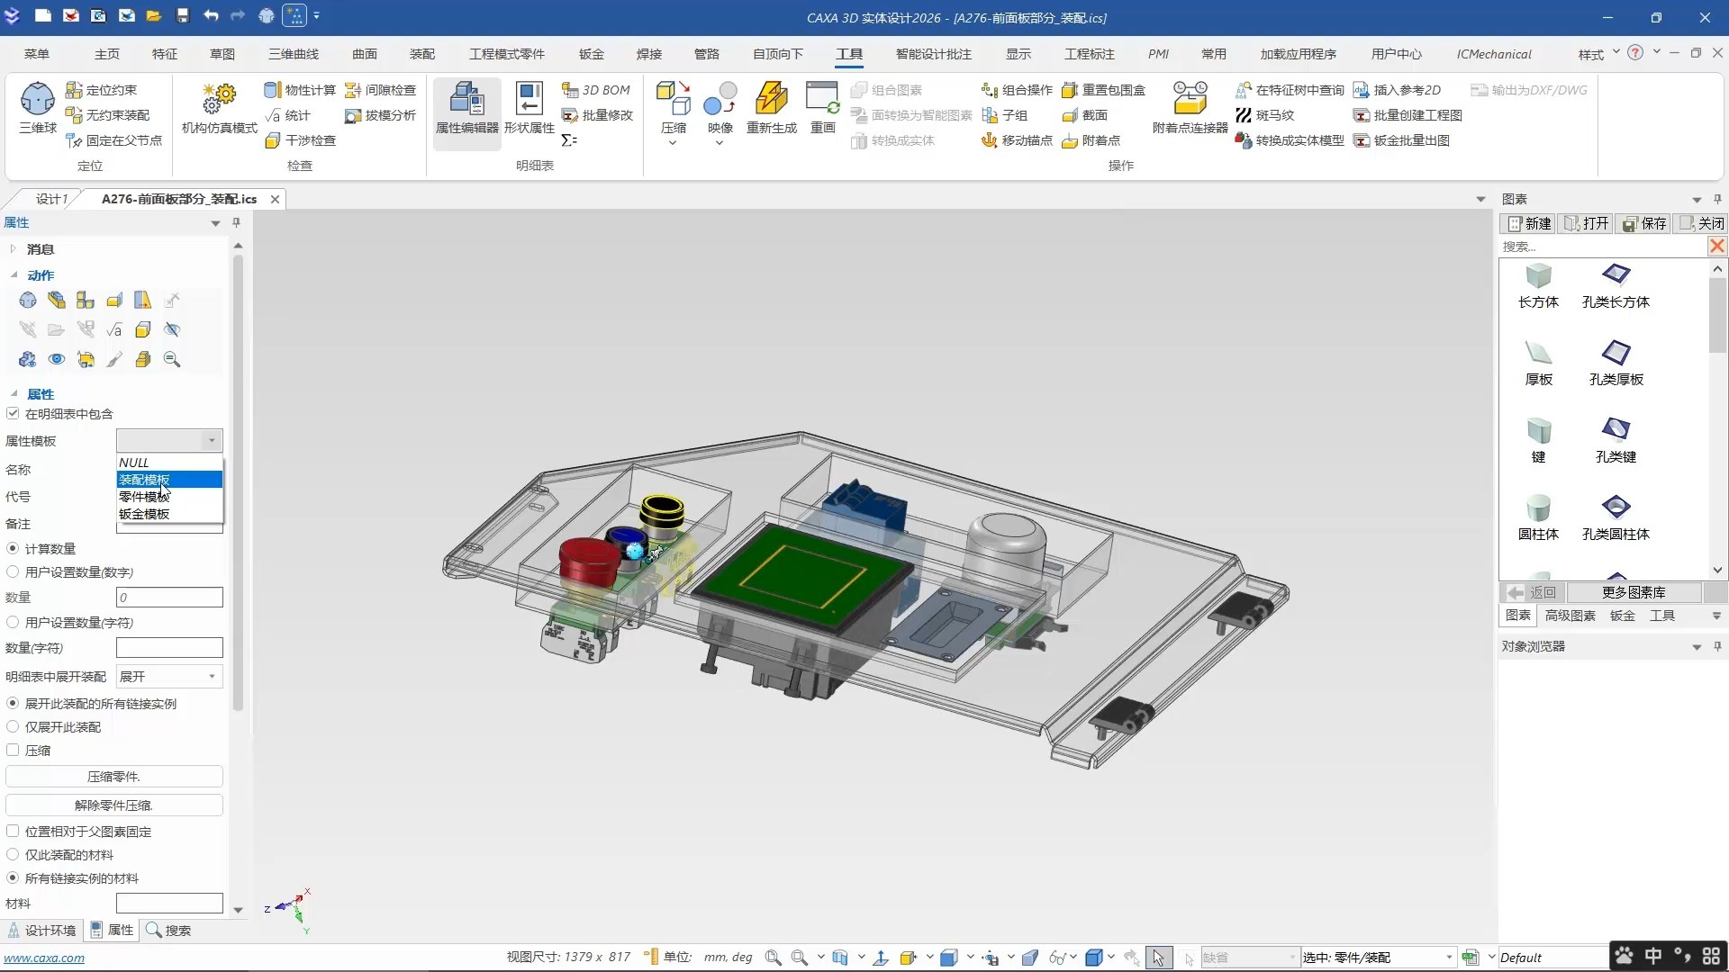The height and width of the screenshot is (972, 1729).
Task: Choose 零件模板 from the dropdown list
Action: click(144, 497)
